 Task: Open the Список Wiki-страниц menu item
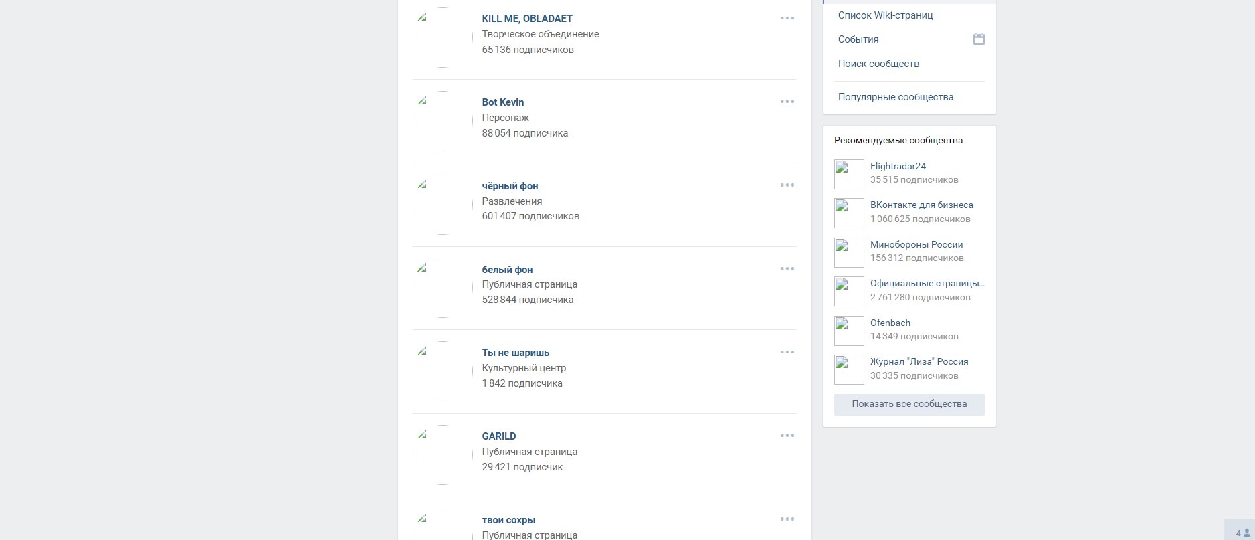[885, 15]
